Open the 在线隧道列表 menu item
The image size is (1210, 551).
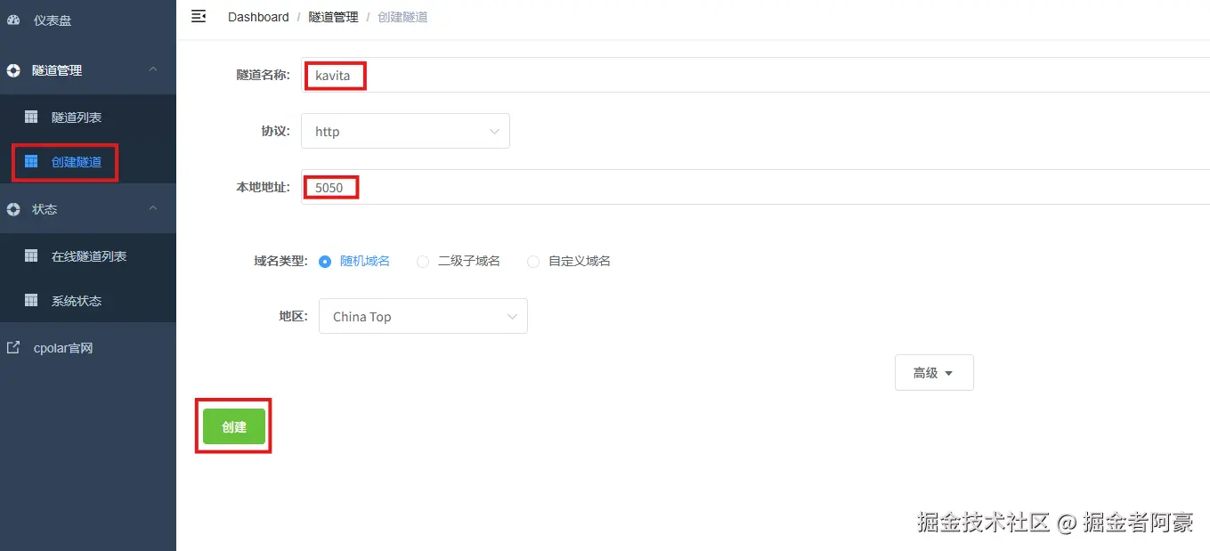pos(88,256)
